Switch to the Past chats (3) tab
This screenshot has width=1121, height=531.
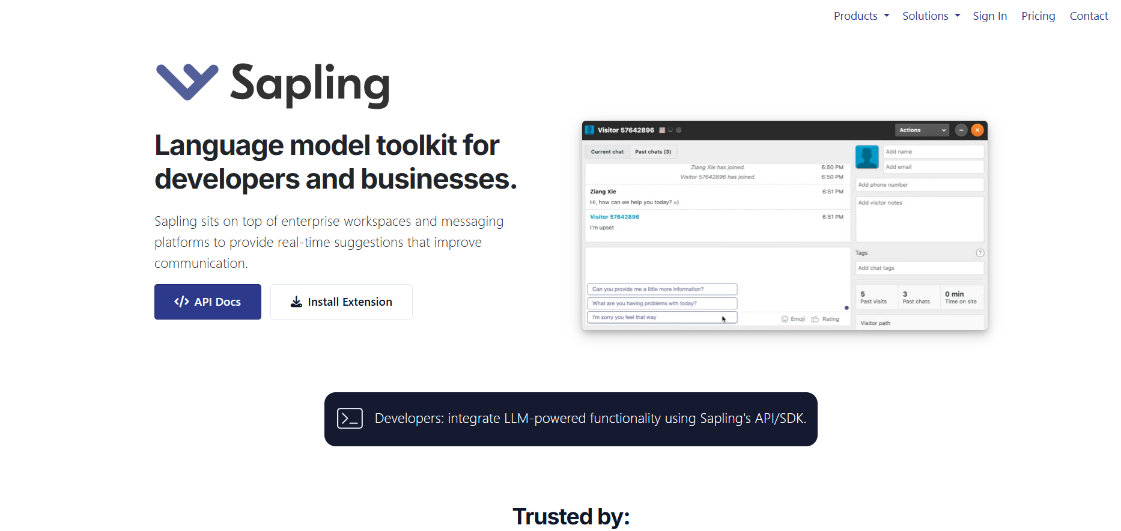pos(653,152)
